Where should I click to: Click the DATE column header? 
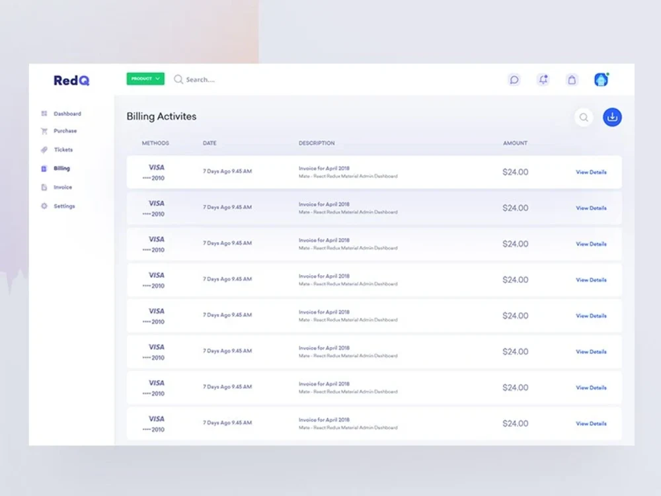[x=210, y=144]
